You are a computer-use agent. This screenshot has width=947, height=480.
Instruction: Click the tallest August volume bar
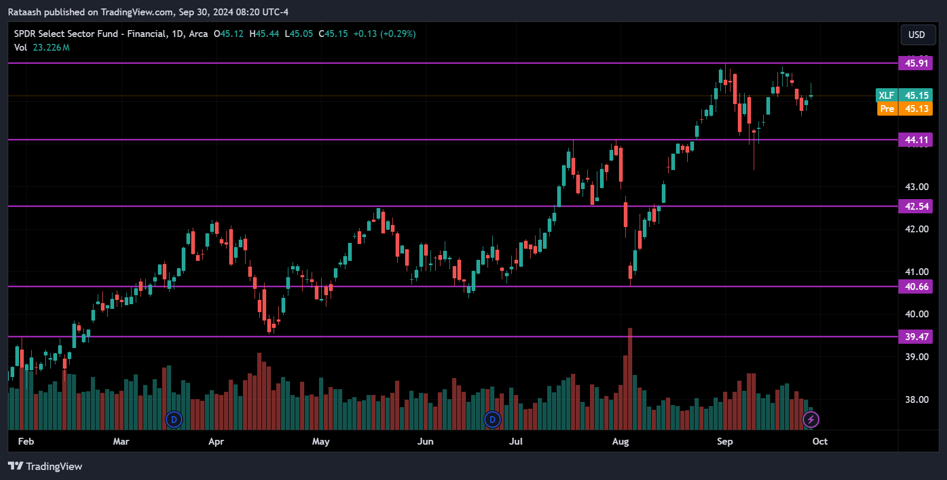(x=630, y=379)
